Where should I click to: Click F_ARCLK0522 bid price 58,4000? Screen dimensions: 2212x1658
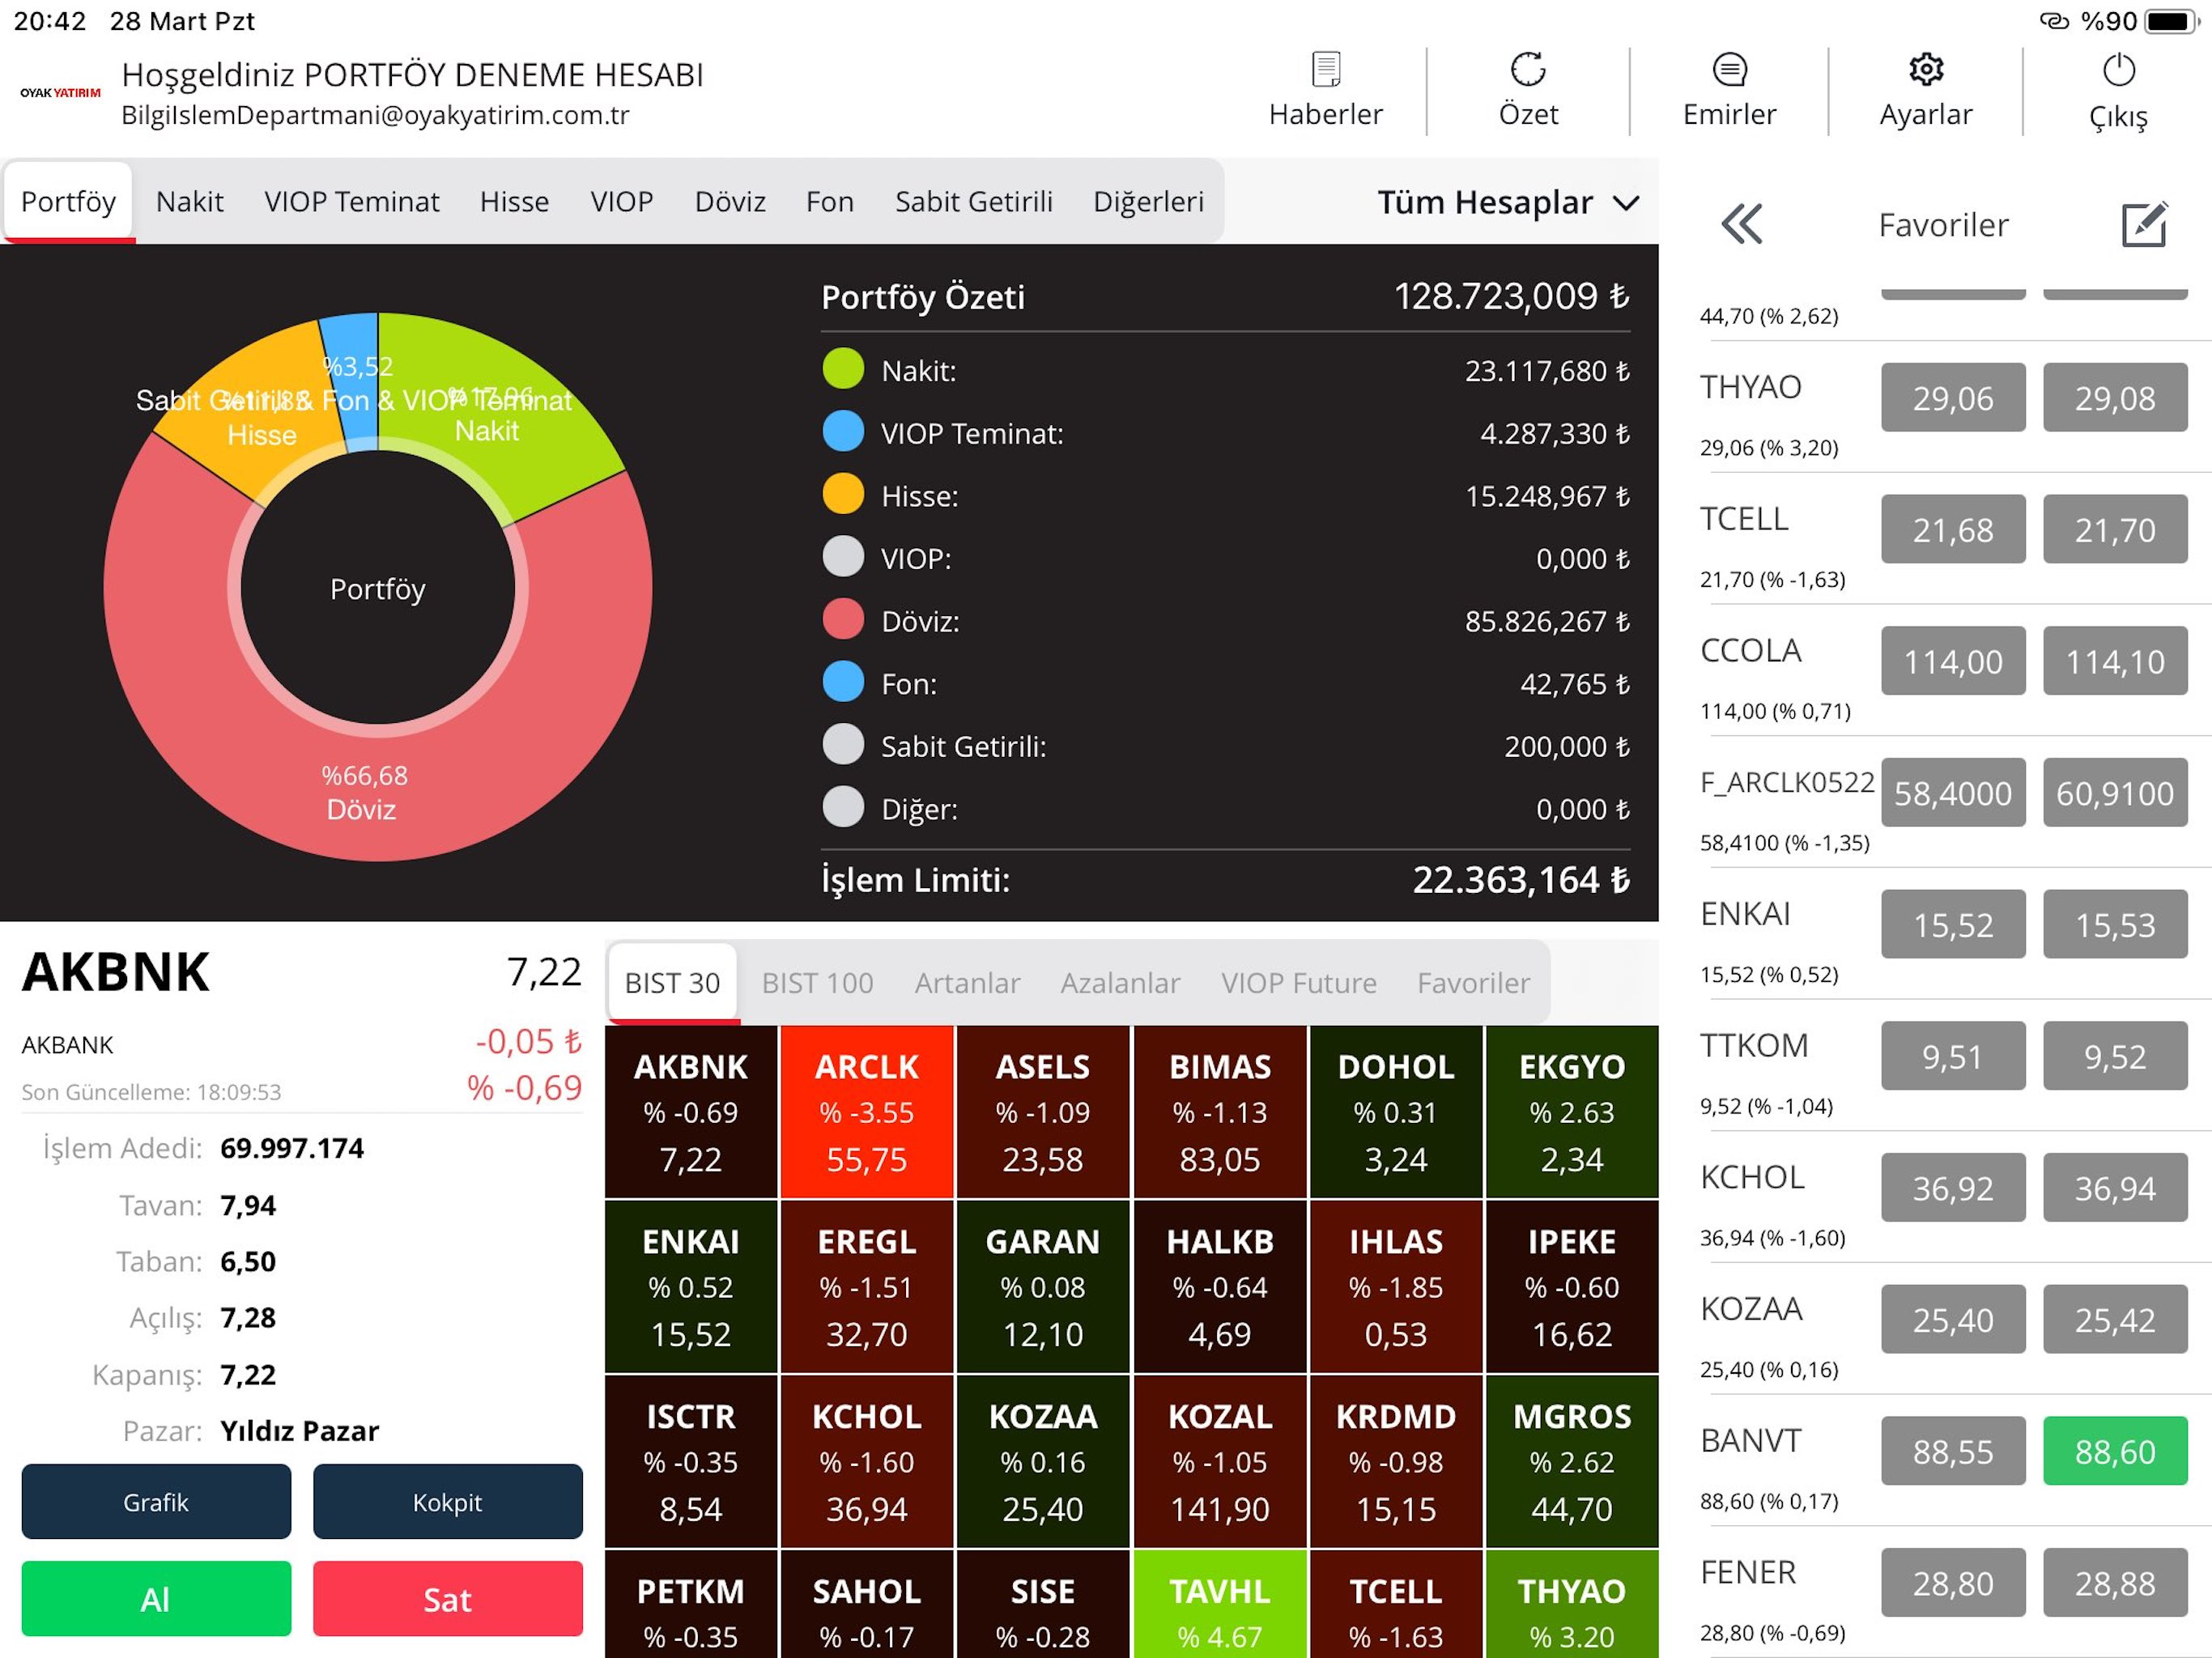1953,793
